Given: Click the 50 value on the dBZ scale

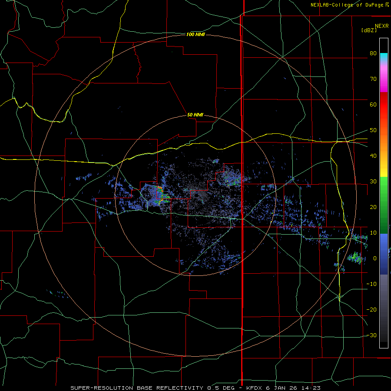Looking at the screenshot, I should [373, 130].
